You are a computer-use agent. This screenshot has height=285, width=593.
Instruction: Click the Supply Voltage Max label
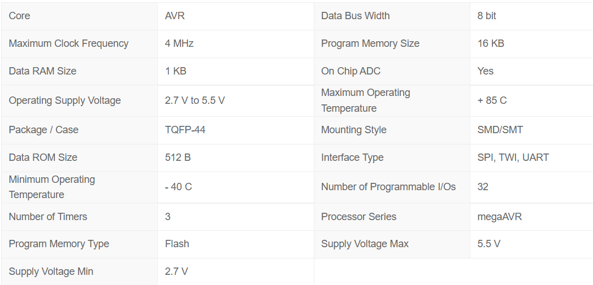[x=365, y=244]
